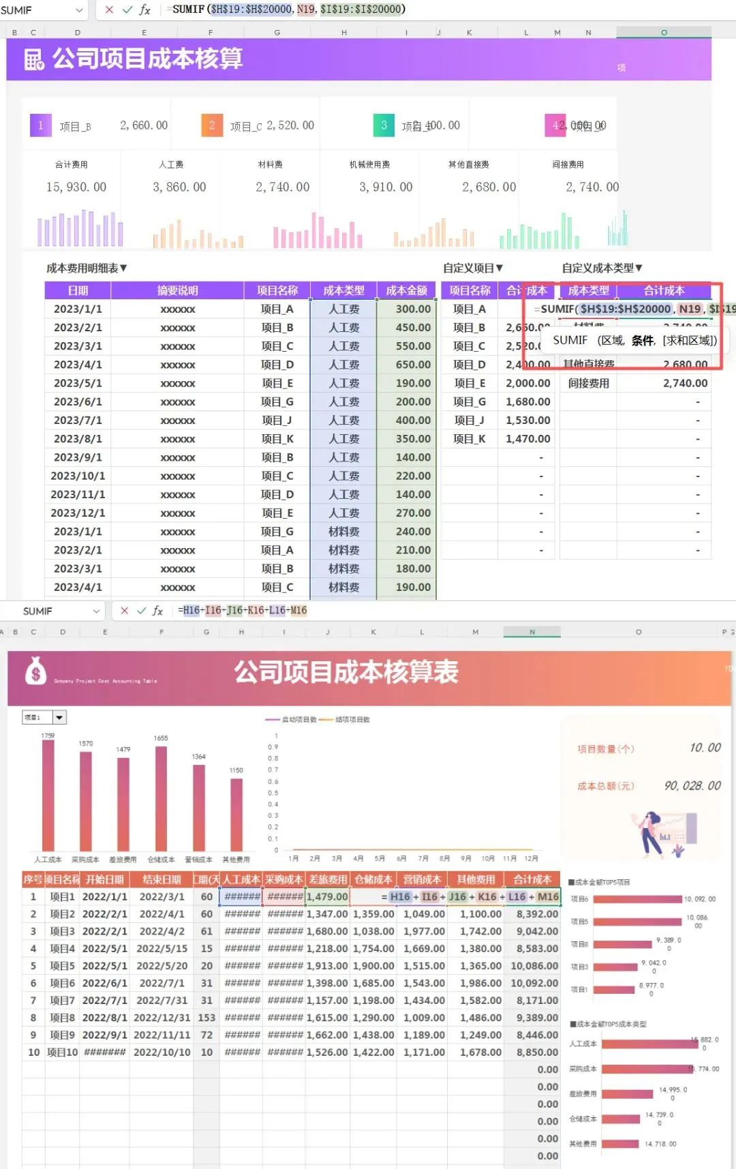Click the calculator icon beside 公司项目成本核算
Screen dimensions: 736x1169
tap(34, 60)
